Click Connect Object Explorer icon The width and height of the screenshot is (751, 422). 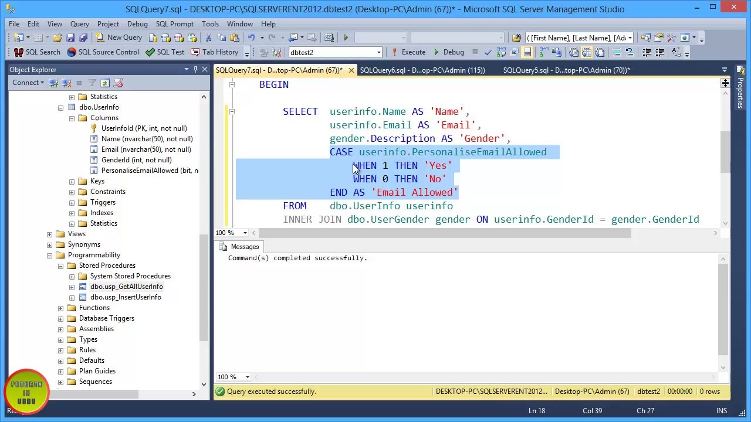pyautogui.click(x=54, y=83)
